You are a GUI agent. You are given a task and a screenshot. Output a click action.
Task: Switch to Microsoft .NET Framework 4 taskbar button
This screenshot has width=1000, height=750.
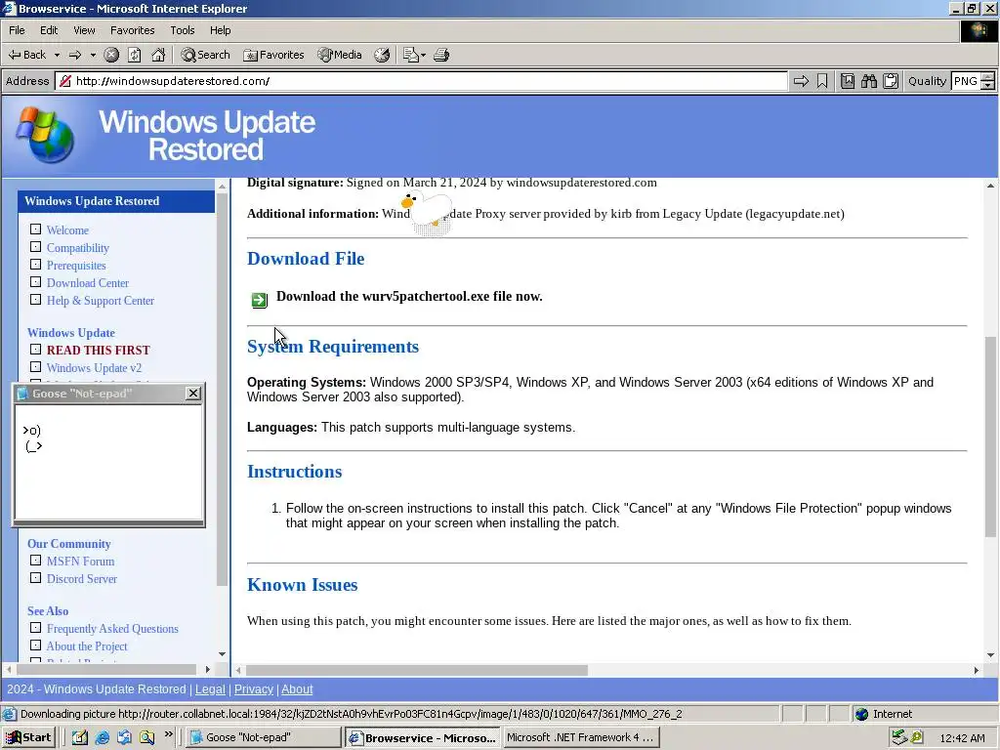pos(580,738)
